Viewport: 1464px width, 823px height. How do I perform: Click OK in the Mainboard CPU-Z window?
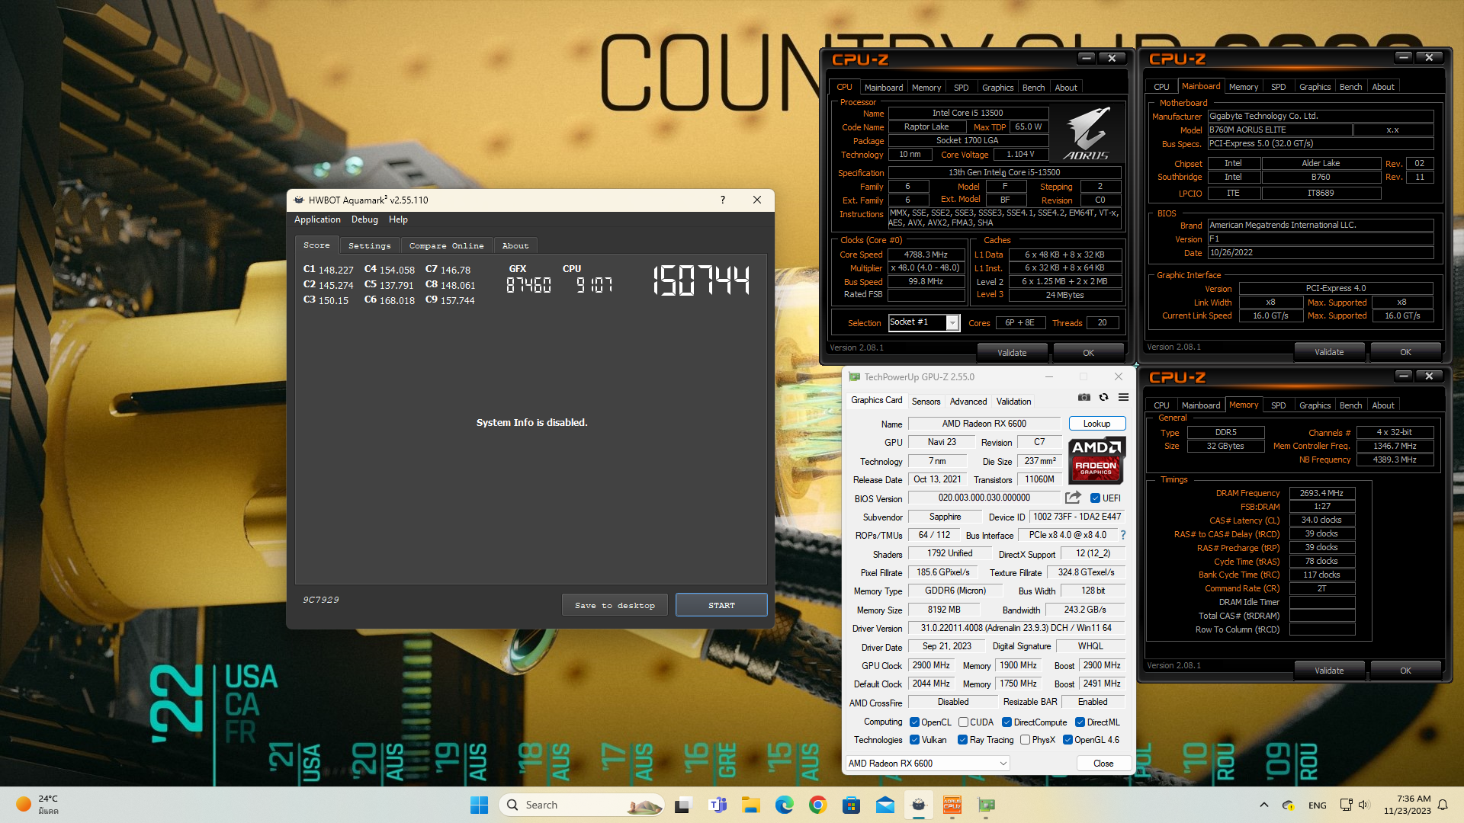[1405, 352]
